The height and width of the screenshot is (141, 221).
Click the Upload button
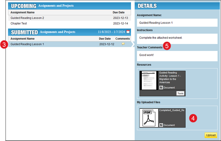(211, 135)
